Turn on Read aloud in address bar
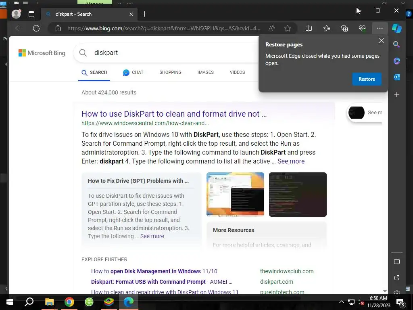Image resolution: width=413 pixels, height=310 pixels. pos(271,28)
